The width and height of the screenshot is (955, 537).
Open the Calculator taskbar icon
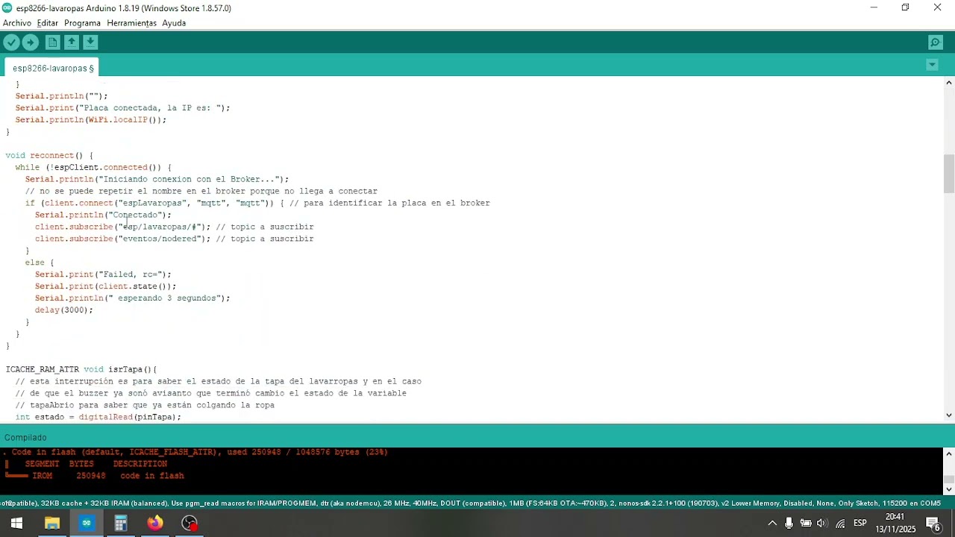(x=121, y=523)
